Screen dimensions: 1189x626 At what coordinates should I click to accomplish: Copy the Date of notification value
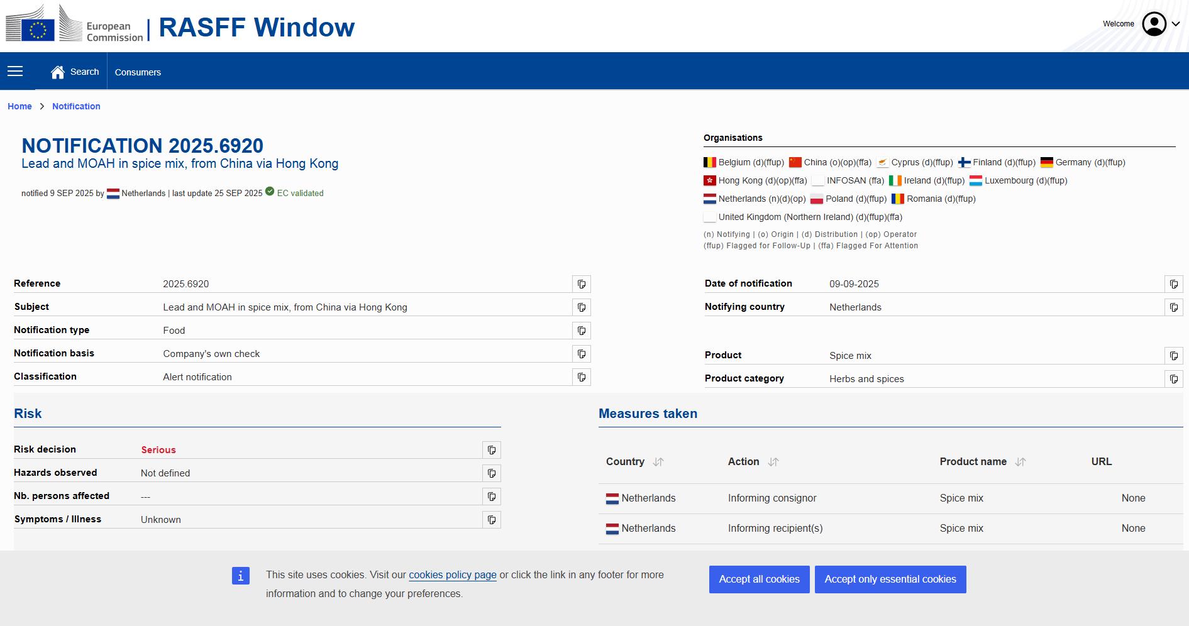tap(1173, 284)
